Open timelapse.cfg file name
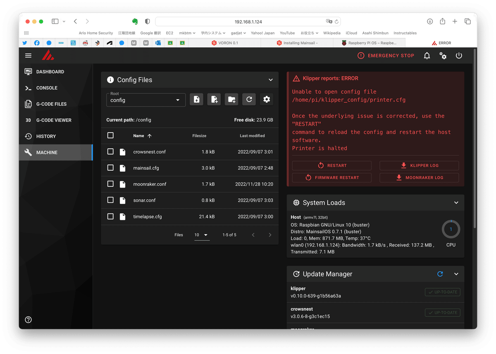The height and width of the screenshot is (354, 496). 148,216
